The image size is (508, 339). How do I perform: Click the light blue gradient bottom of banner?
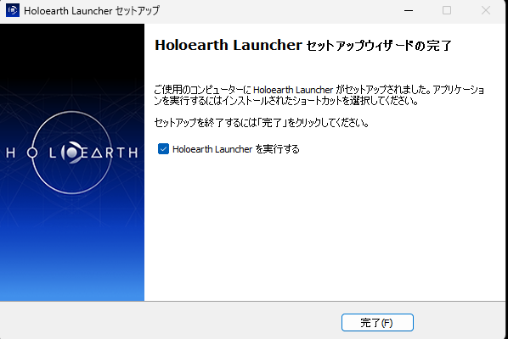point(72,278)
